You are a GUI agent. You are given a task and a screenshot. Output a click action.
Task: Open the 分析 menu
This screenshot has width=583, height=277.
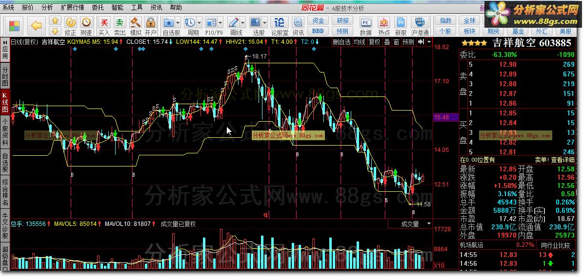coord(47,7)
